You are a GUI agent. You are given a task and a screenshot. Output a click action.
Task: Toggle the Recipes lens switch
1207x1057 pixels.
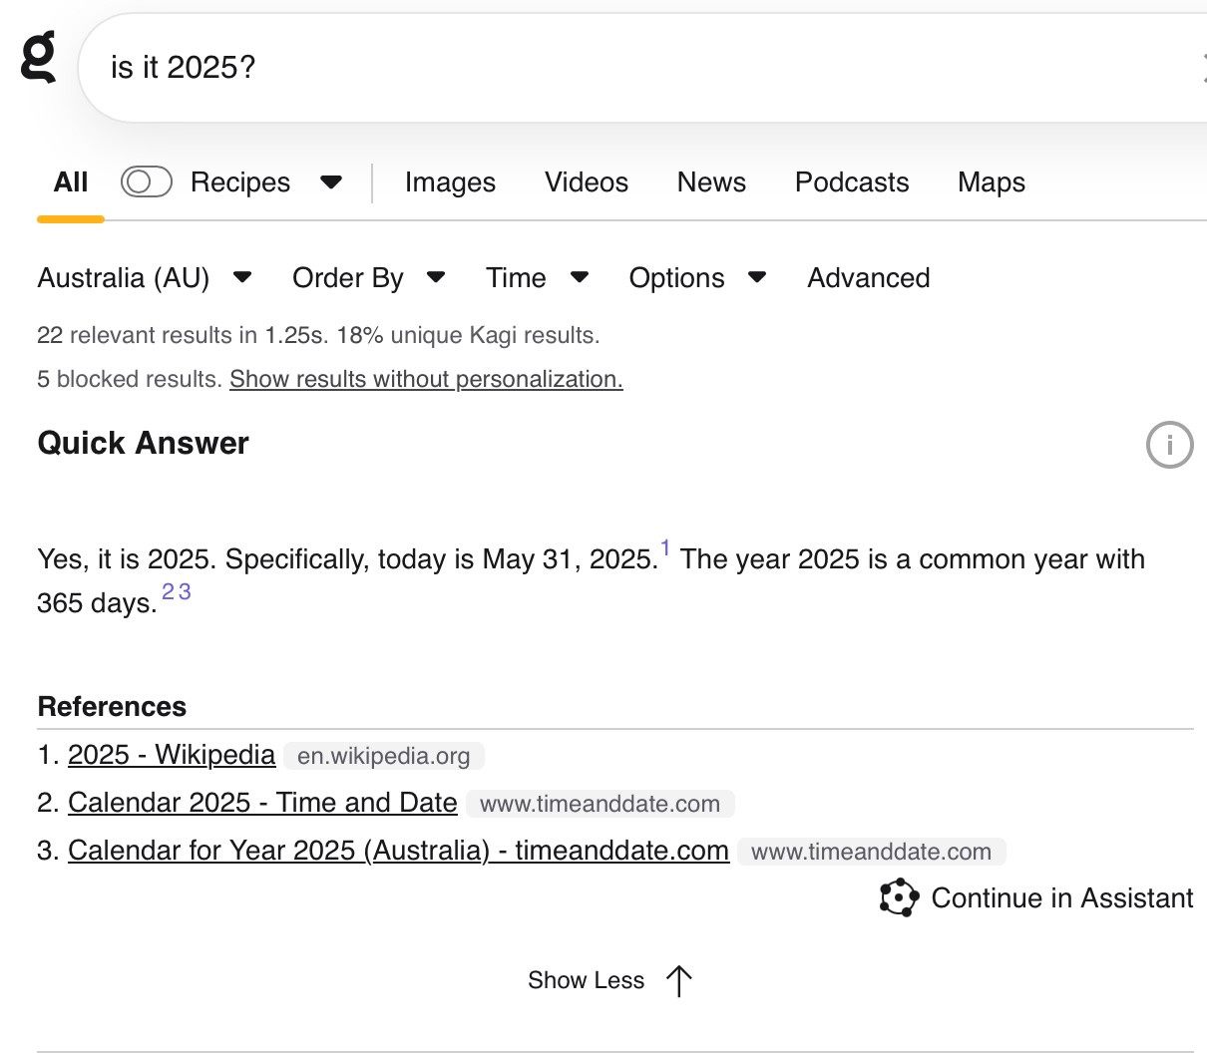[x=147, y=181]
